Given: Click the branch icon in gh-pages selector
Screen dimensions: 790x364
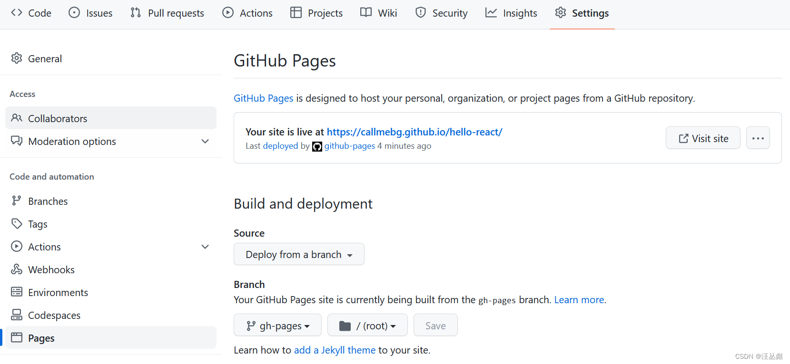Looking at the screenshot, I should pos(251,326).
